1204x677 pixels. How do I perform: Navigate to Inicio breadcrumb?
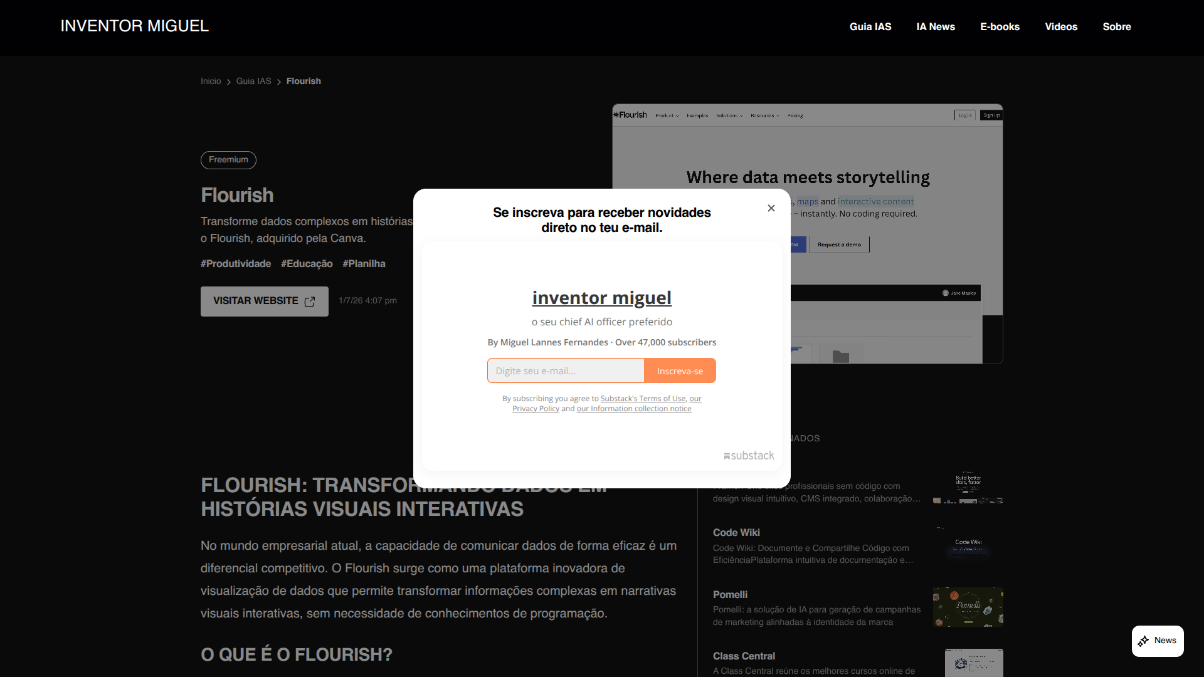[211, 81]
